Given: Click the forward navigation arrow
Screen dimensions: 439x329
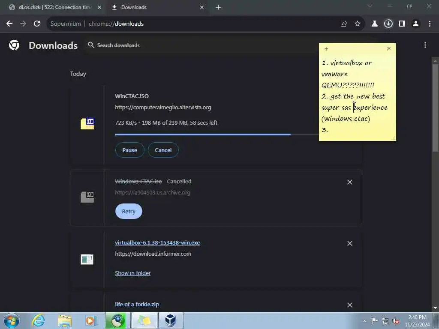Looking at the screenshot, I should click(23, 24).
